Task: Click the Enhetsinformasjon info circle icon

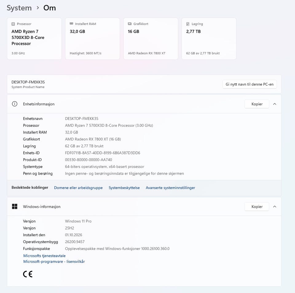Action: click(x=14, y=104)
